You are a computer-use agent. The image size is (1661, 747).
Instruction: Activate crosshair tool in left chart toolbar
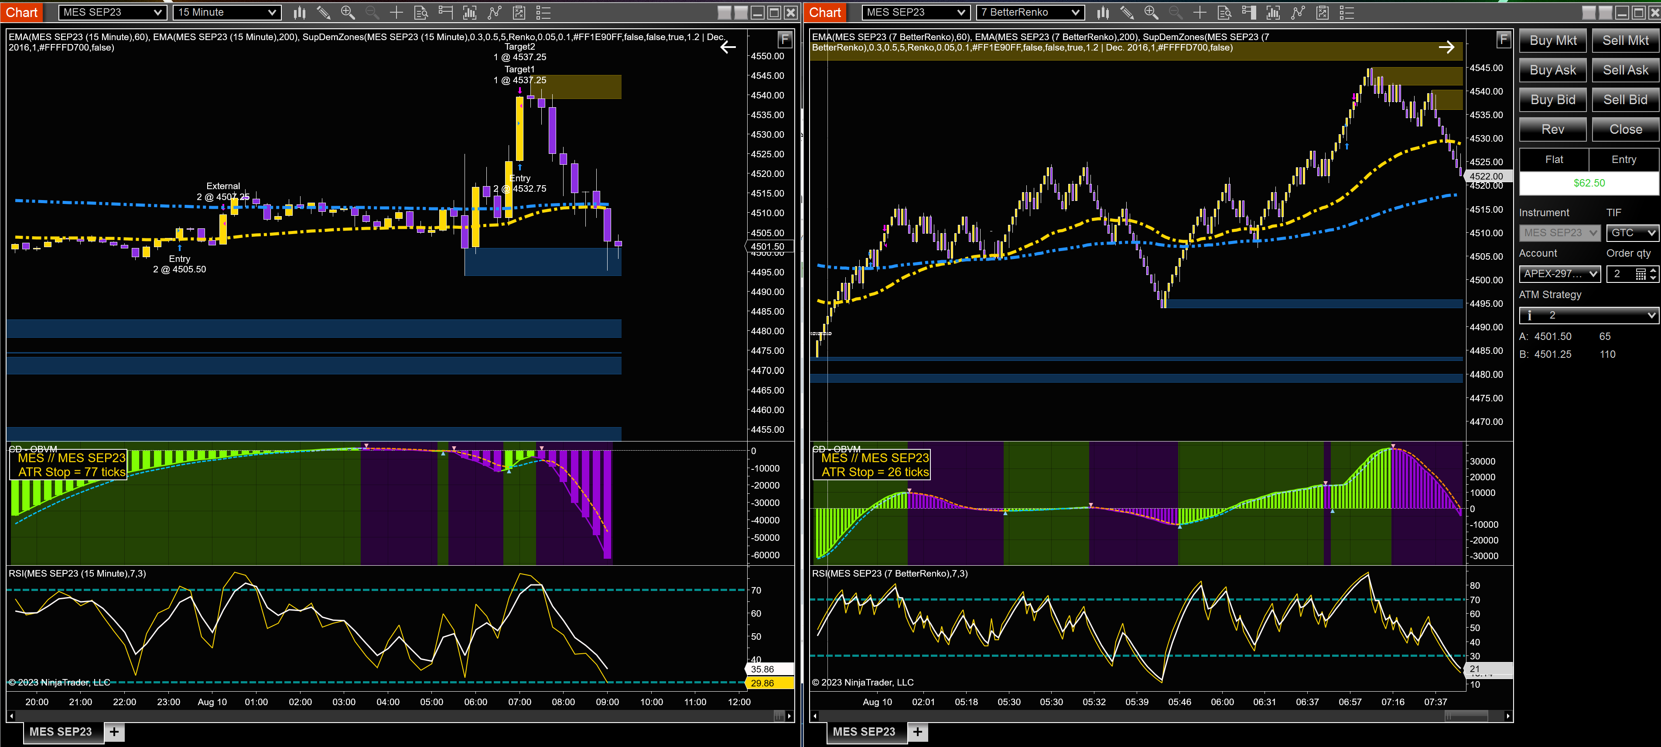click(x=396, y=12)
